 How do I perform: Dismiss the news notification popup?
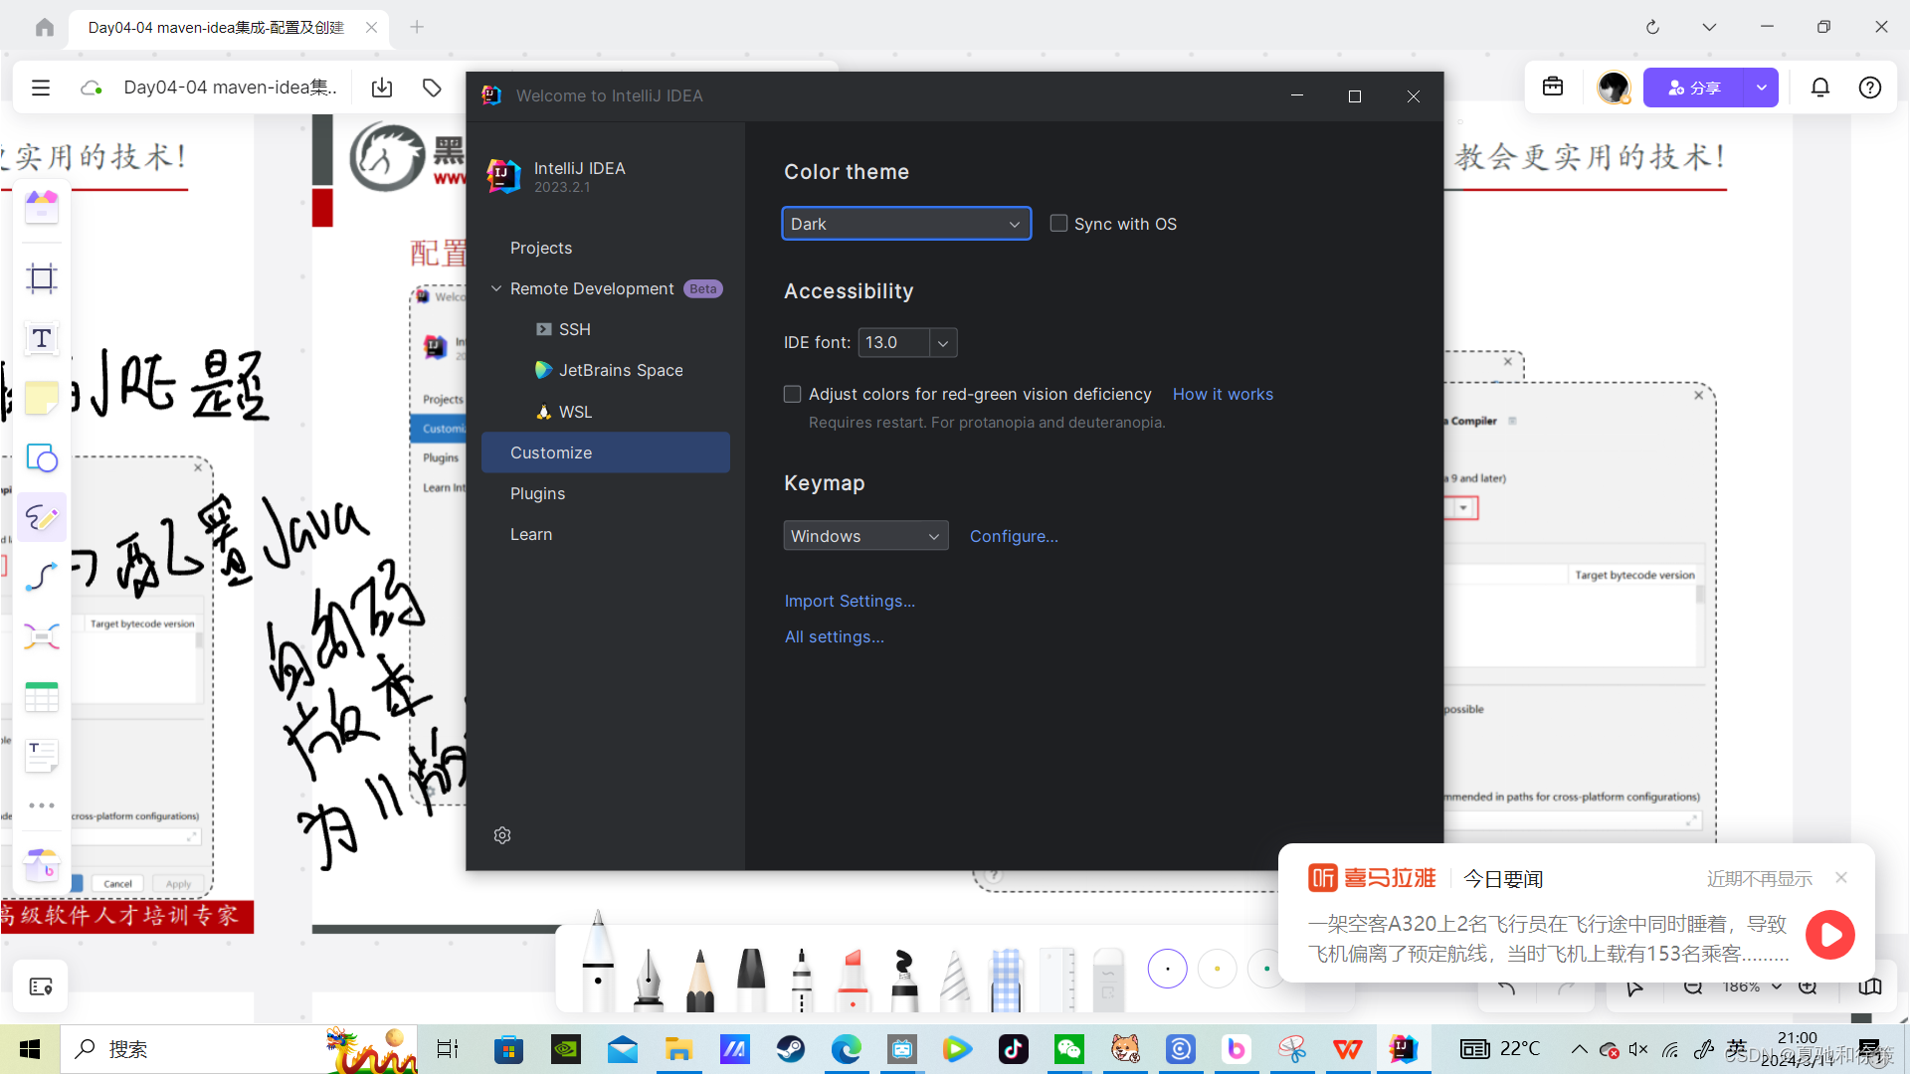click(1841, 877)
